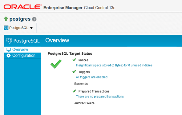Image resolution: width=182 pixels, height=115 pixels.
Task: Click the elephant logo in the blue header
Action: click(x=9, y=41)
